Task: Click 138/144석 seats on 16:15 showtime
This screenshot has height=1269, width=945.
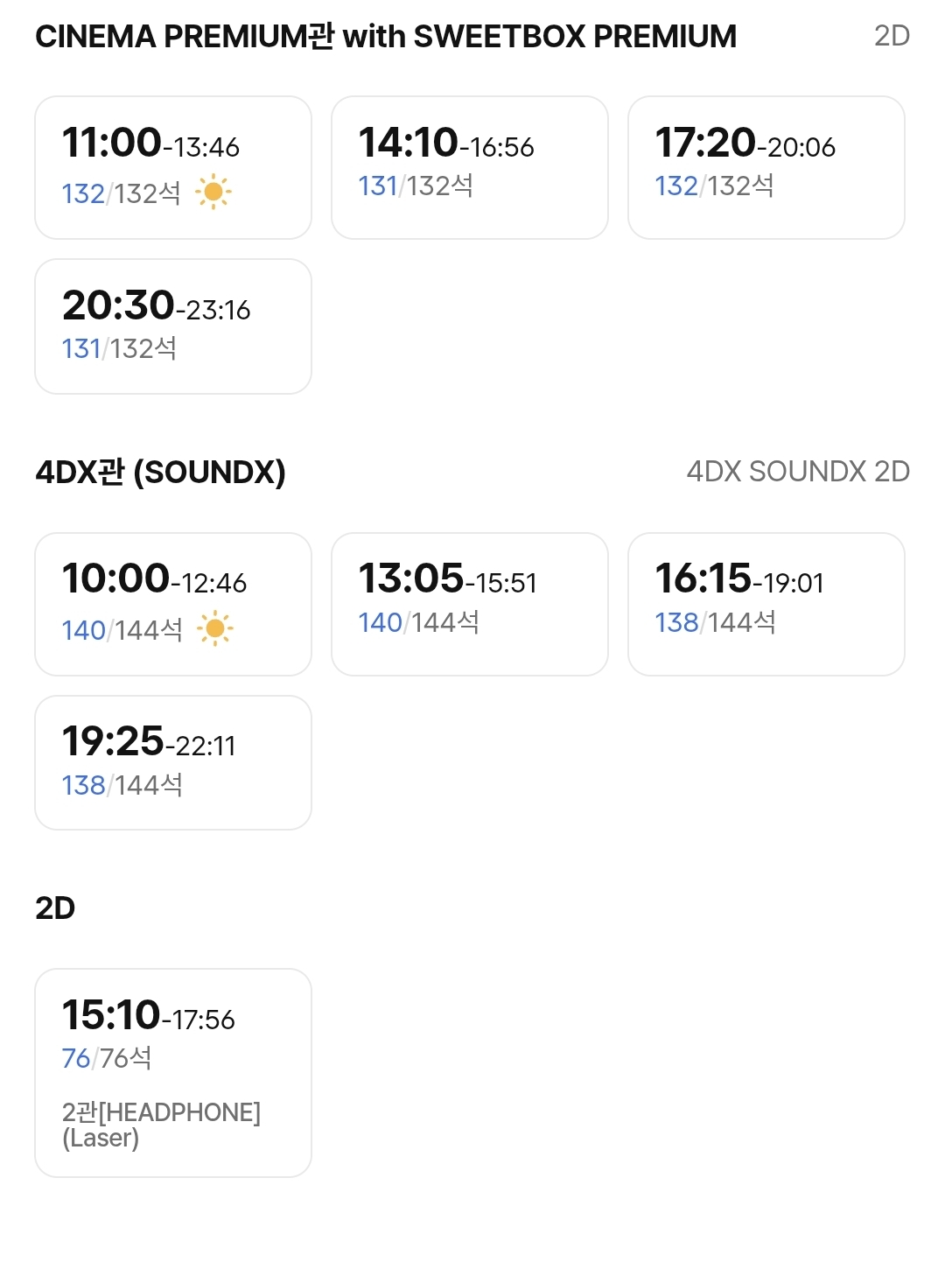Action: click(715, 622)
